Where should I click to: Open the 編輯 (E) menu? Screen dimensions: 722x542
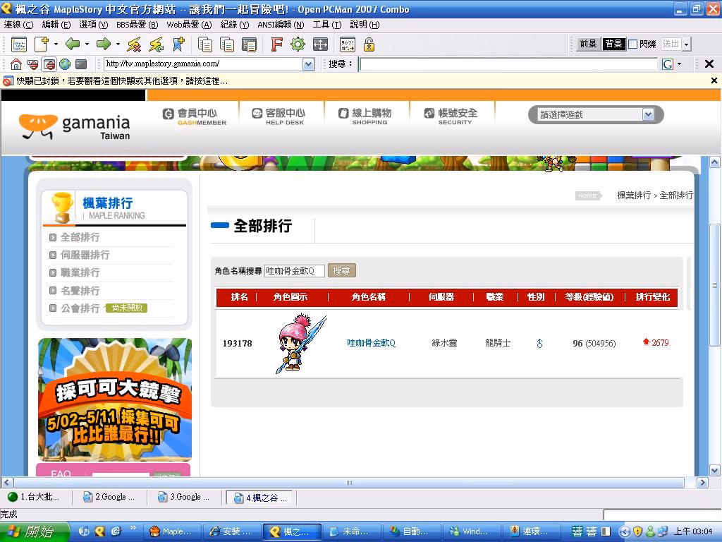click(56, 25)
